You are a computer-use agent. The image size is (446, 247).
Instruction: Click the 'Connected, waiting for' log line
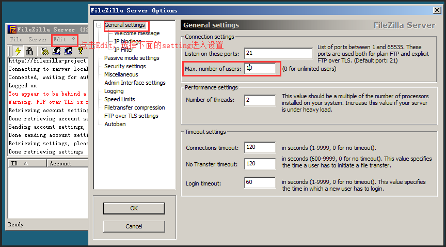(49, 77)
